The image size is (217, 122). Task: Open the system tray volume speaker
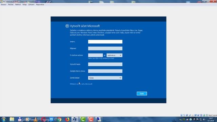click(x=204, y=120)
